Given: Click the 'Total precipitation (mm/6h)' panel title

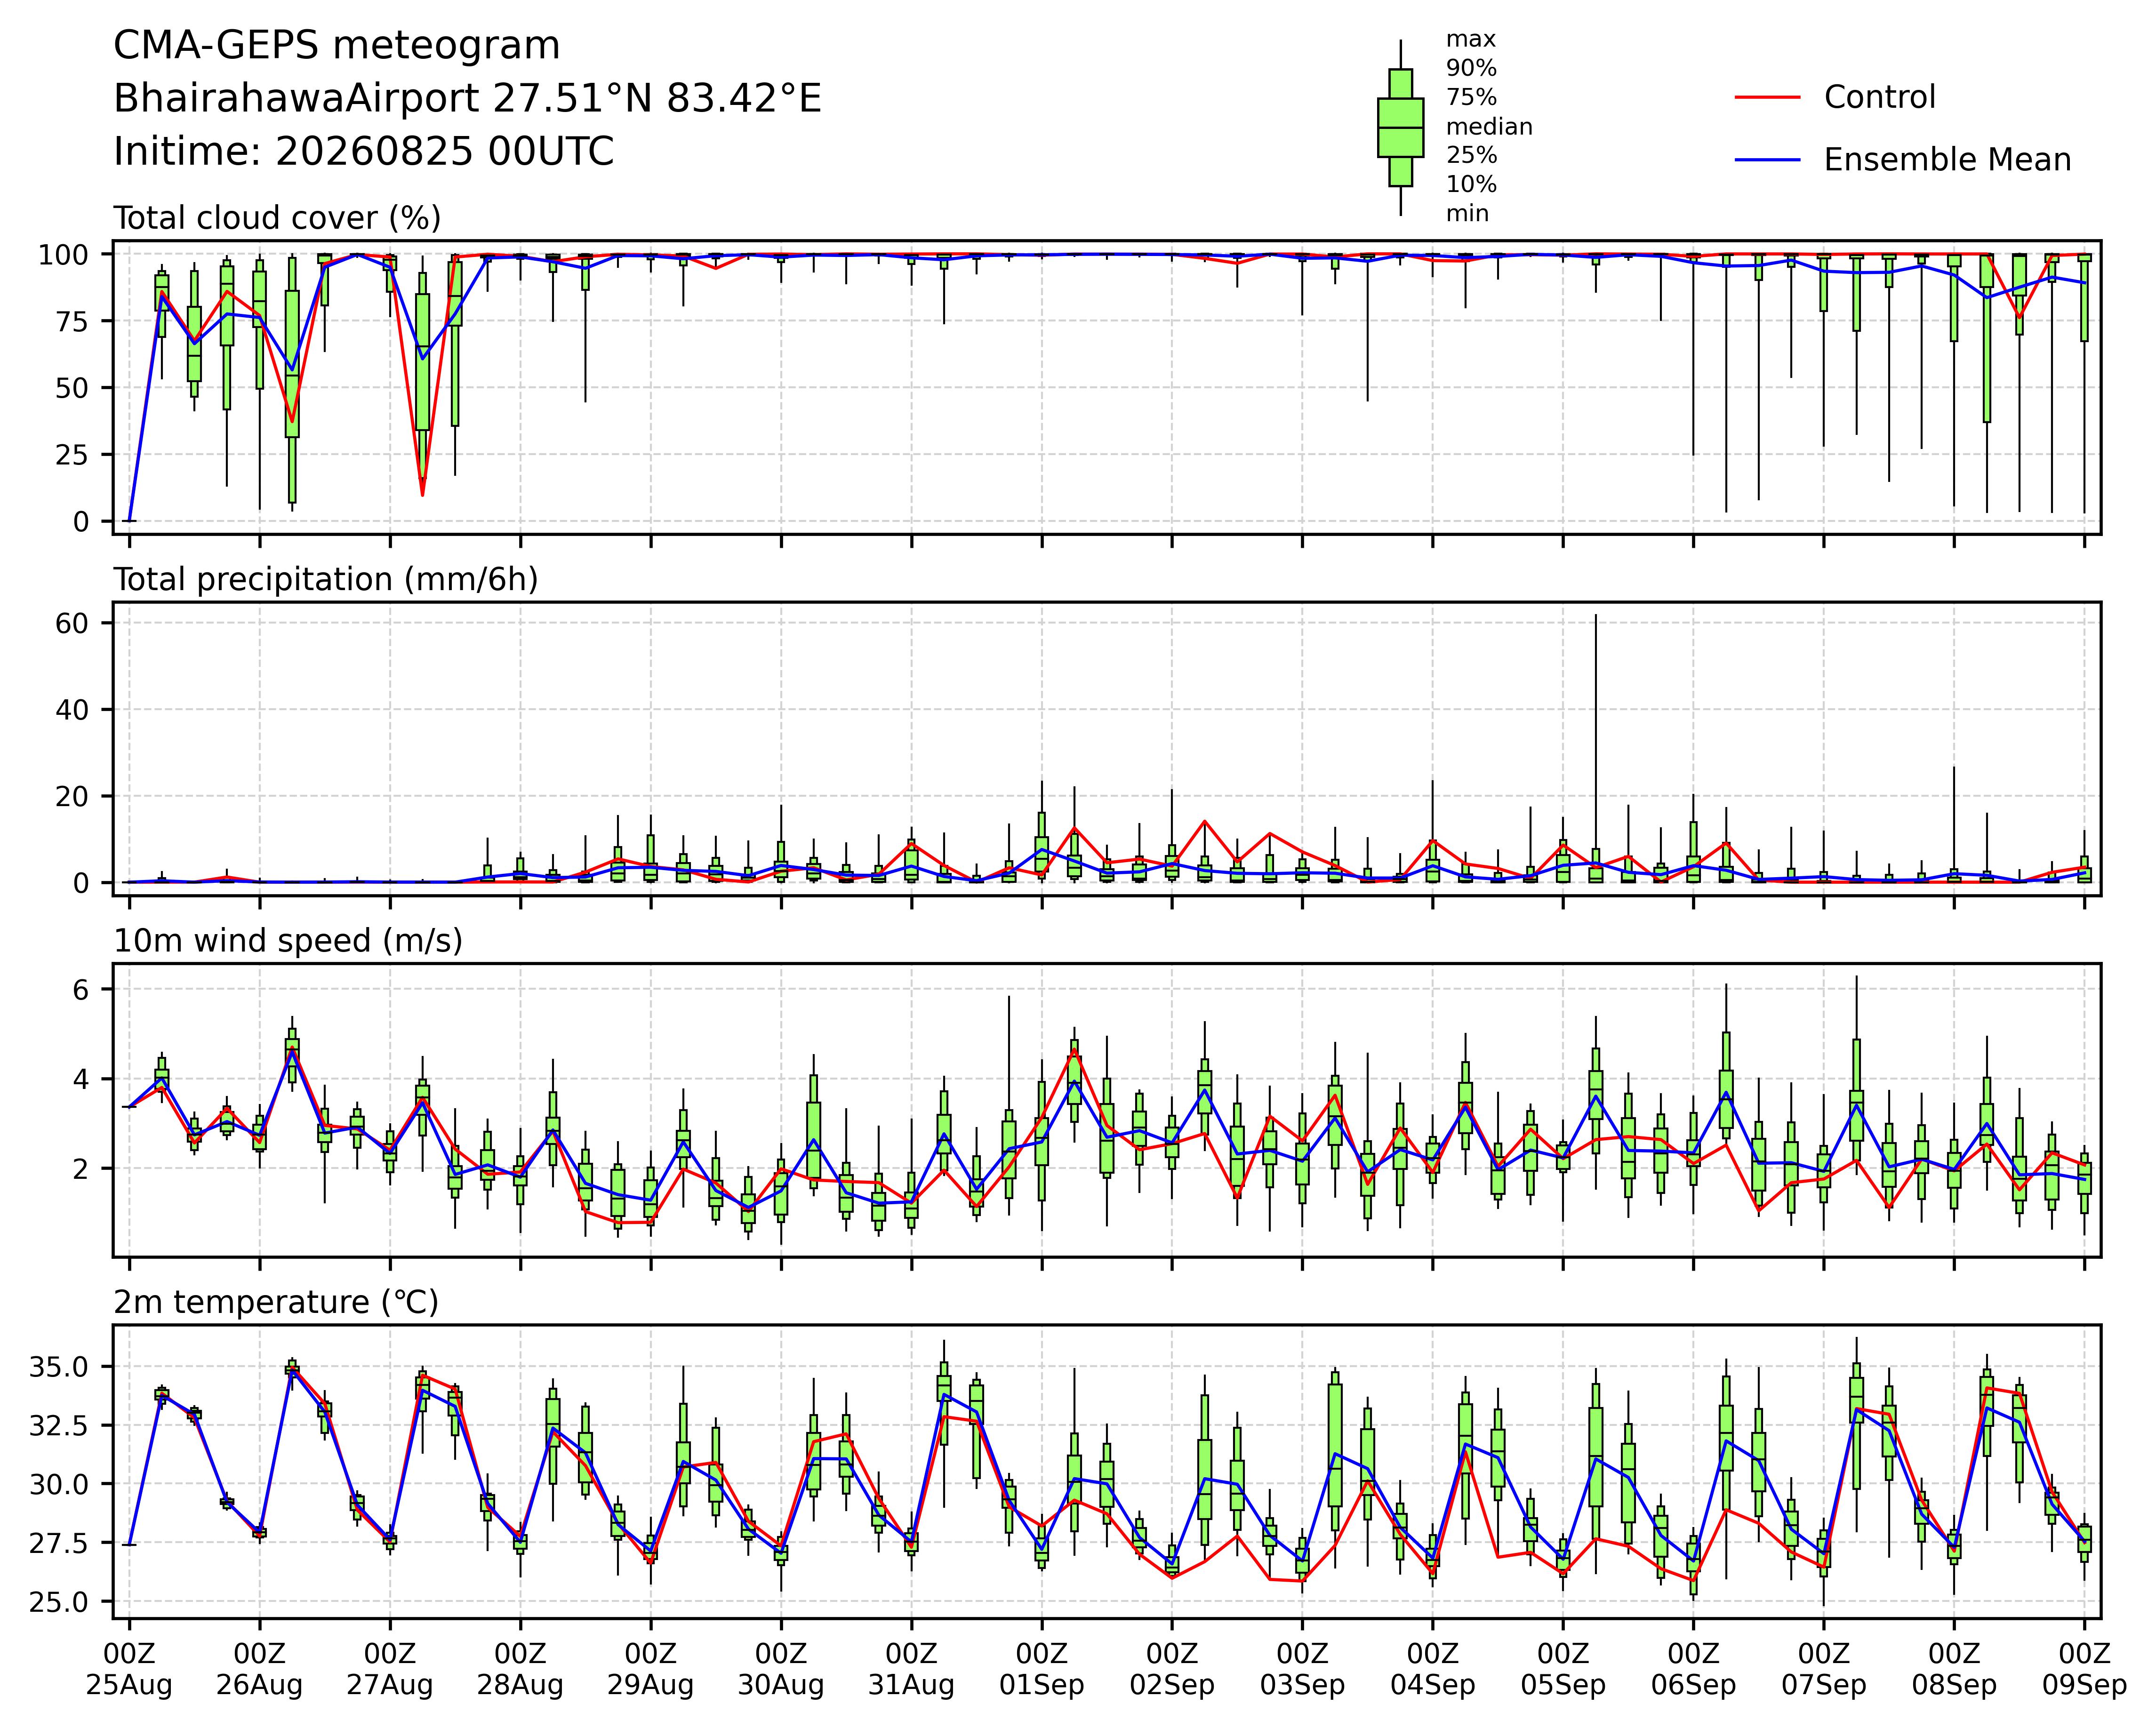Looking at the screenshot, I should coord(326,580).
